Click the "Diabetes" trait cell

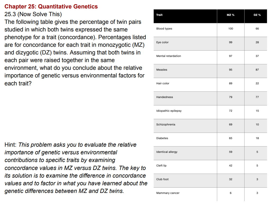click(162, 138)
